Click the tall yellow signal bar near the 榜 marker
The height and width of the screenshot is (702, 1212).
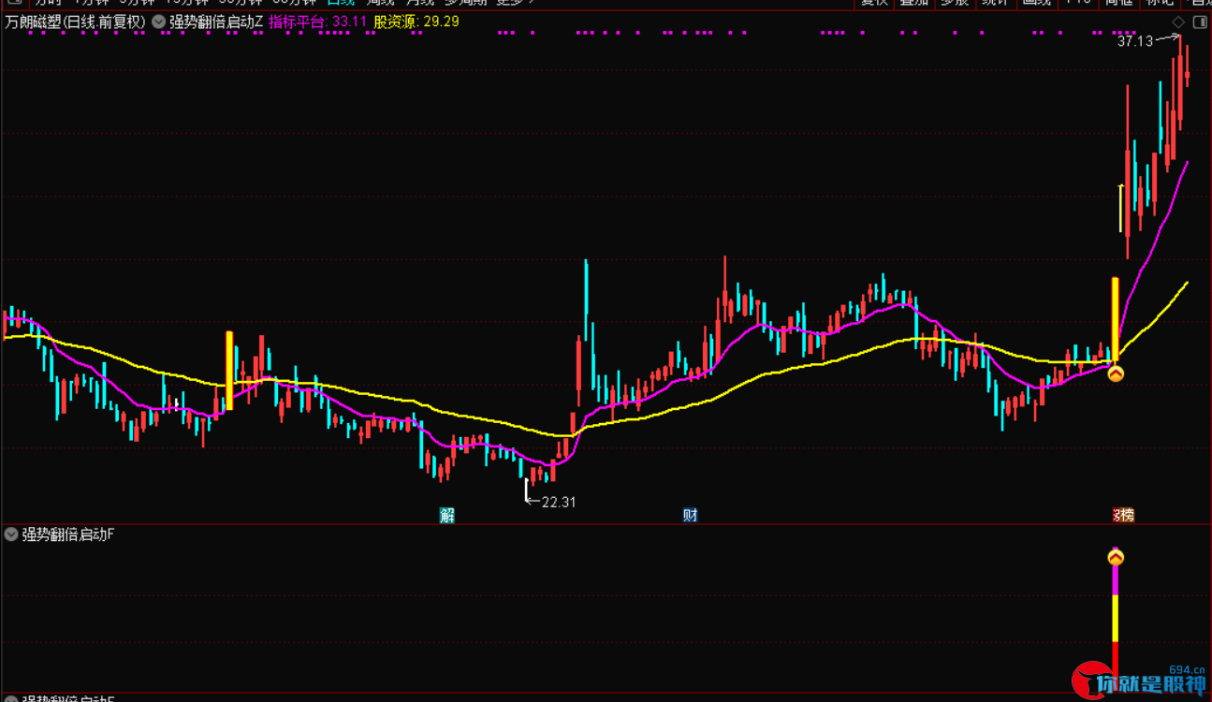[x=1116, y=319]
